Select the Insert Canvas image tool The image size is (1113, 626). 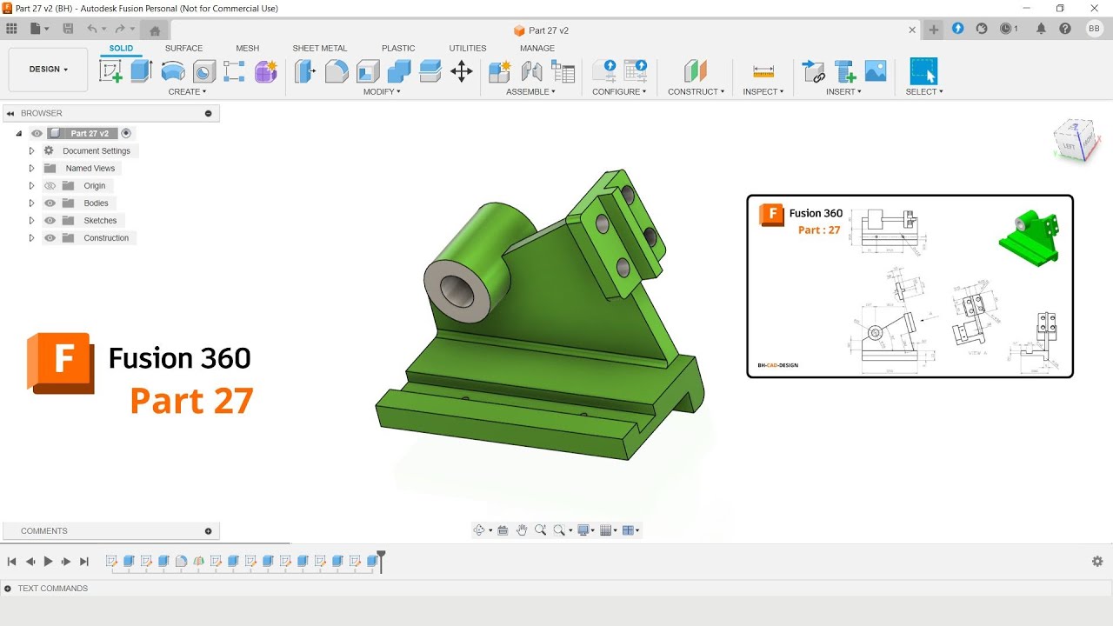(876, 71)
